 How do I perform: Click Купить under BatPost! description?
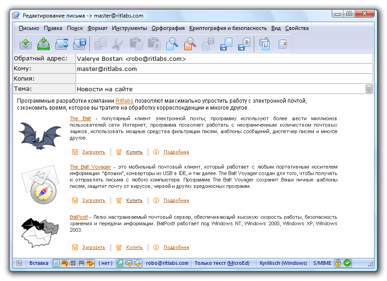click(134, 247)
